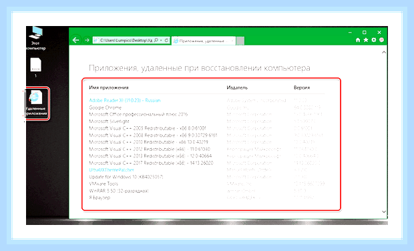Image resolution: width=414 pixels, height=251 pixels.
Task: Click the Microsoft Visual C++ 2008 Redistributable entry
Action: (x=153, y=135)
